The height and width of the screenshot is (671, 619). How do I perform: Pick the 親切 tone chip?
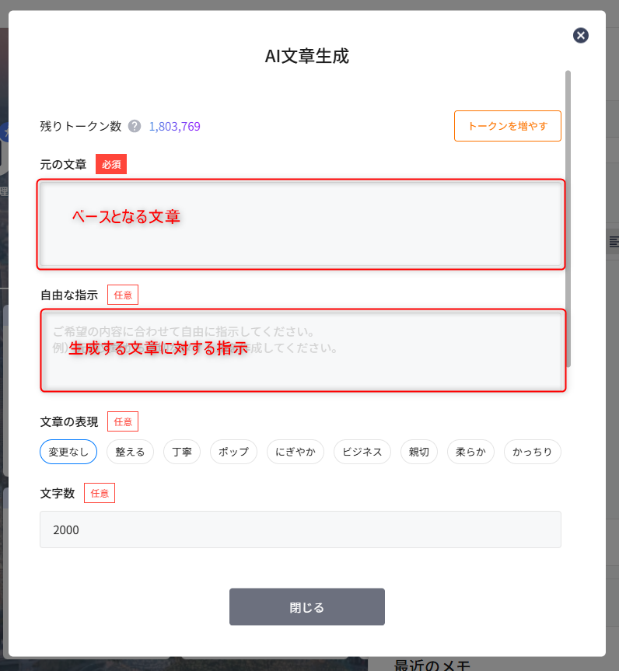pos(419,452)
